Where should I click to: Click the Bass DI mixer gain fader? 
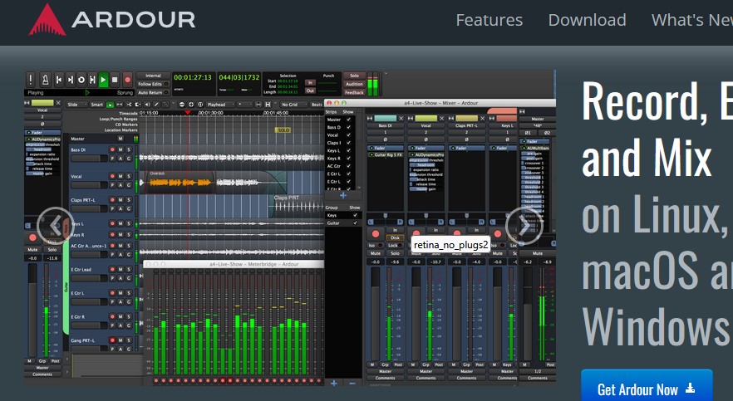coord(376,313)
